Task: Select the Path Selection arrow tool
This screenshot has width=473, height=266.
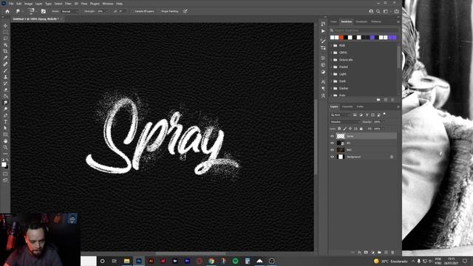Action: (5, 128)
